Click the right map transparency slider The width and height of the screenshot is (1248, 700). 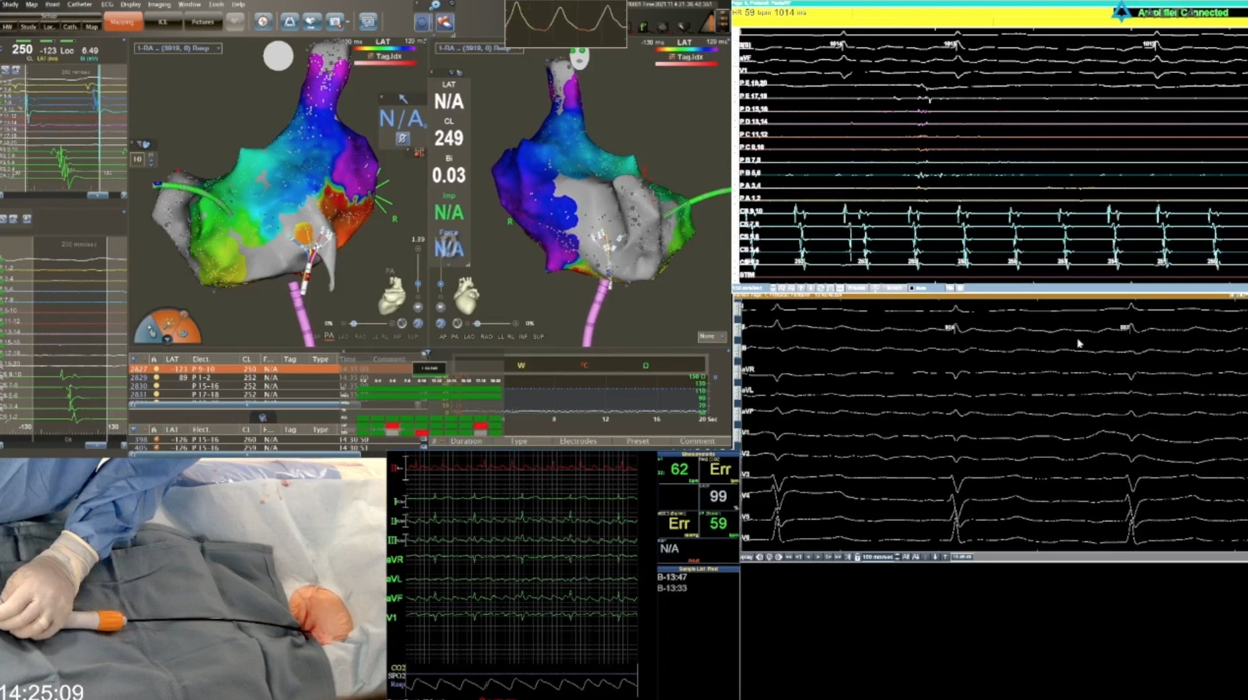(x=491, y=323)
